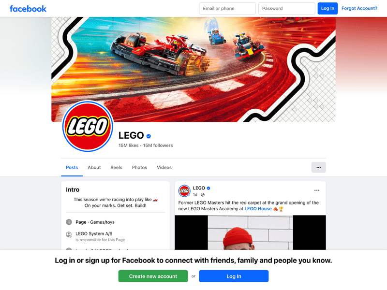Open the Reels tab
The width and height of the screenshot is (387, 290).
(116, 167)
